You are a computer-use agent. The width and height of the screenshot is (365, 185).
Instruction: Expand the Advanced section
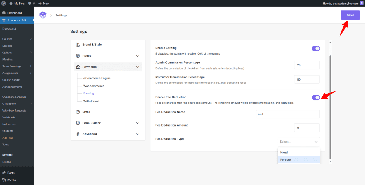point(138,134)
